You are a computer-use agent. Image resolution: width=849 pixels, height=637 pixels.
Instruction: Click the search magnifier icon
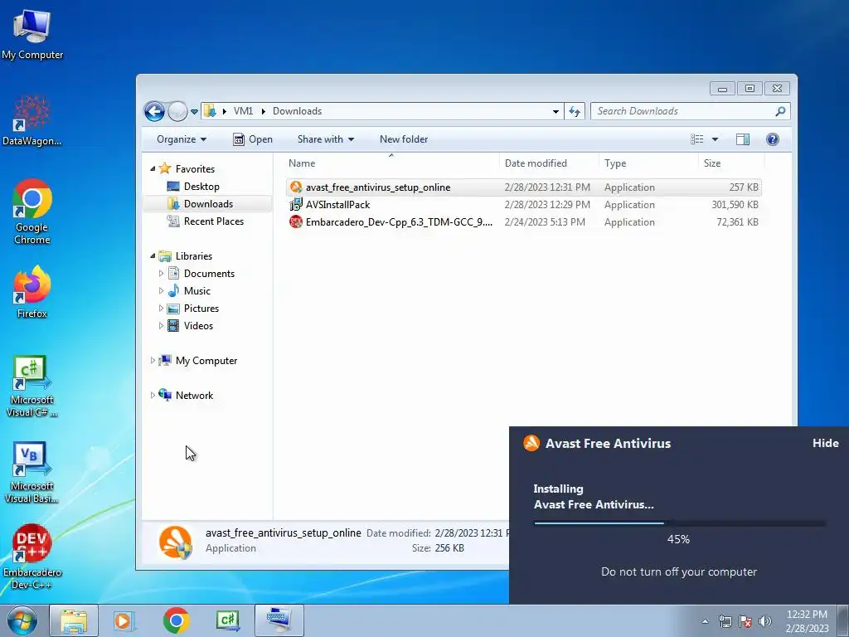780,111
